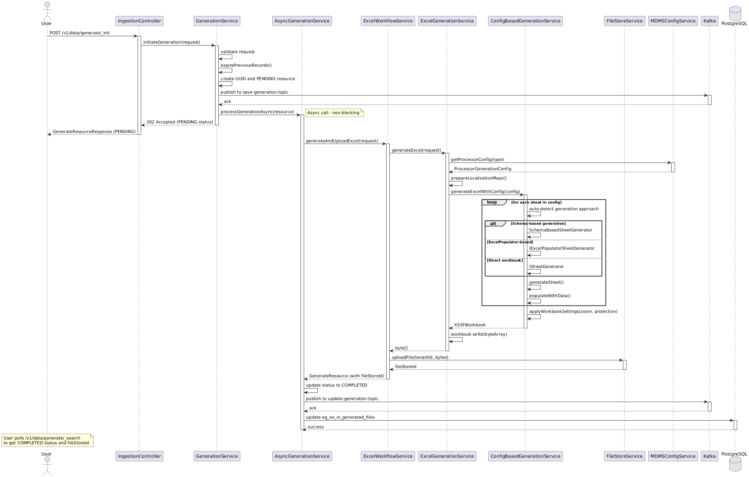Select the top IngestionController participant box
This screenshot has width=749, height=477.
(139, 21)
